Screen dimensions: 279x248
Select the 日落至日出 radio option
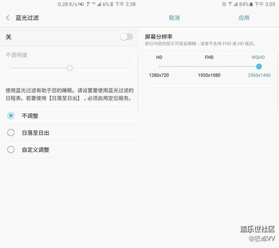point(11,133)
